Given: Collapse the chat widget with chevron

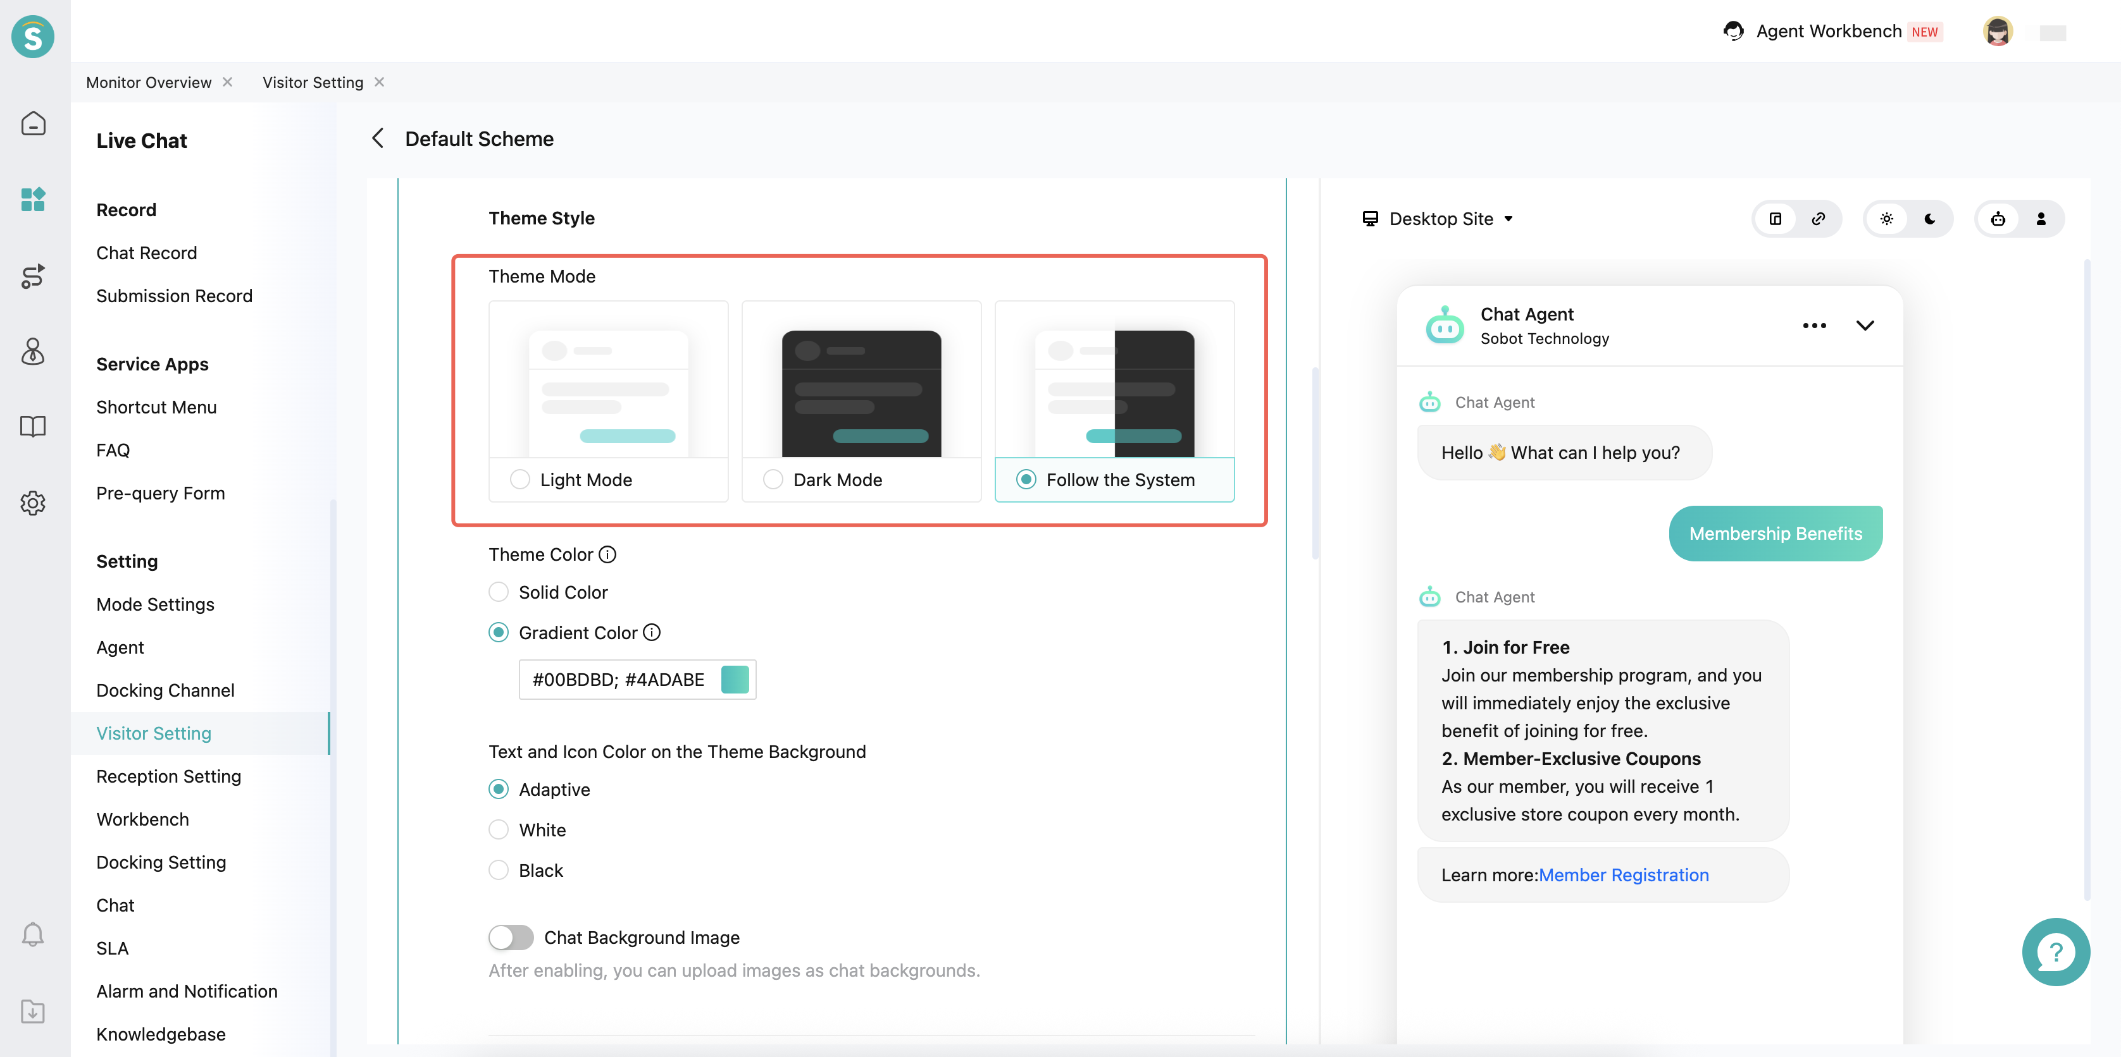Looking at the screenshot, I should (x=1865, y=326).
